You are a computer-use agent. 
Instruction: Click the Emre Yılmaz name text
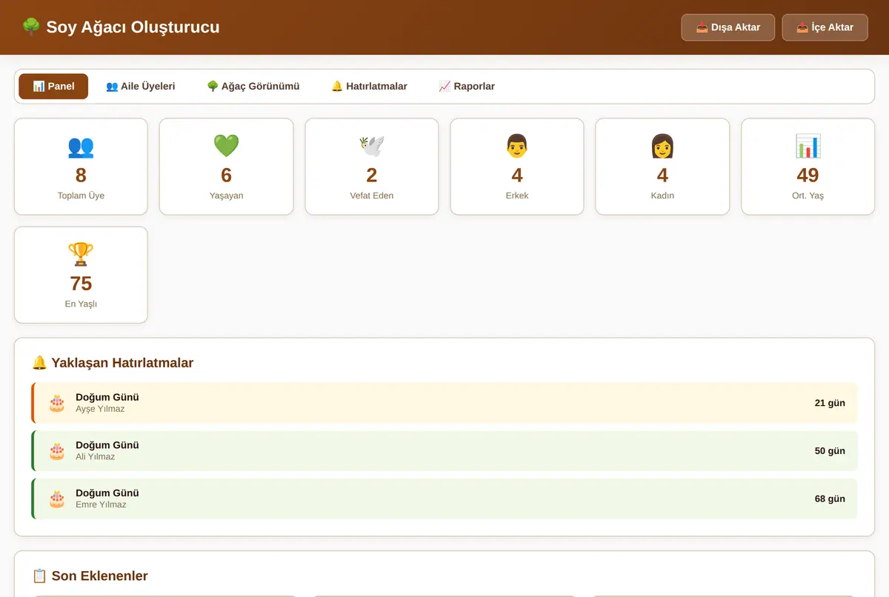coord(101,504)
